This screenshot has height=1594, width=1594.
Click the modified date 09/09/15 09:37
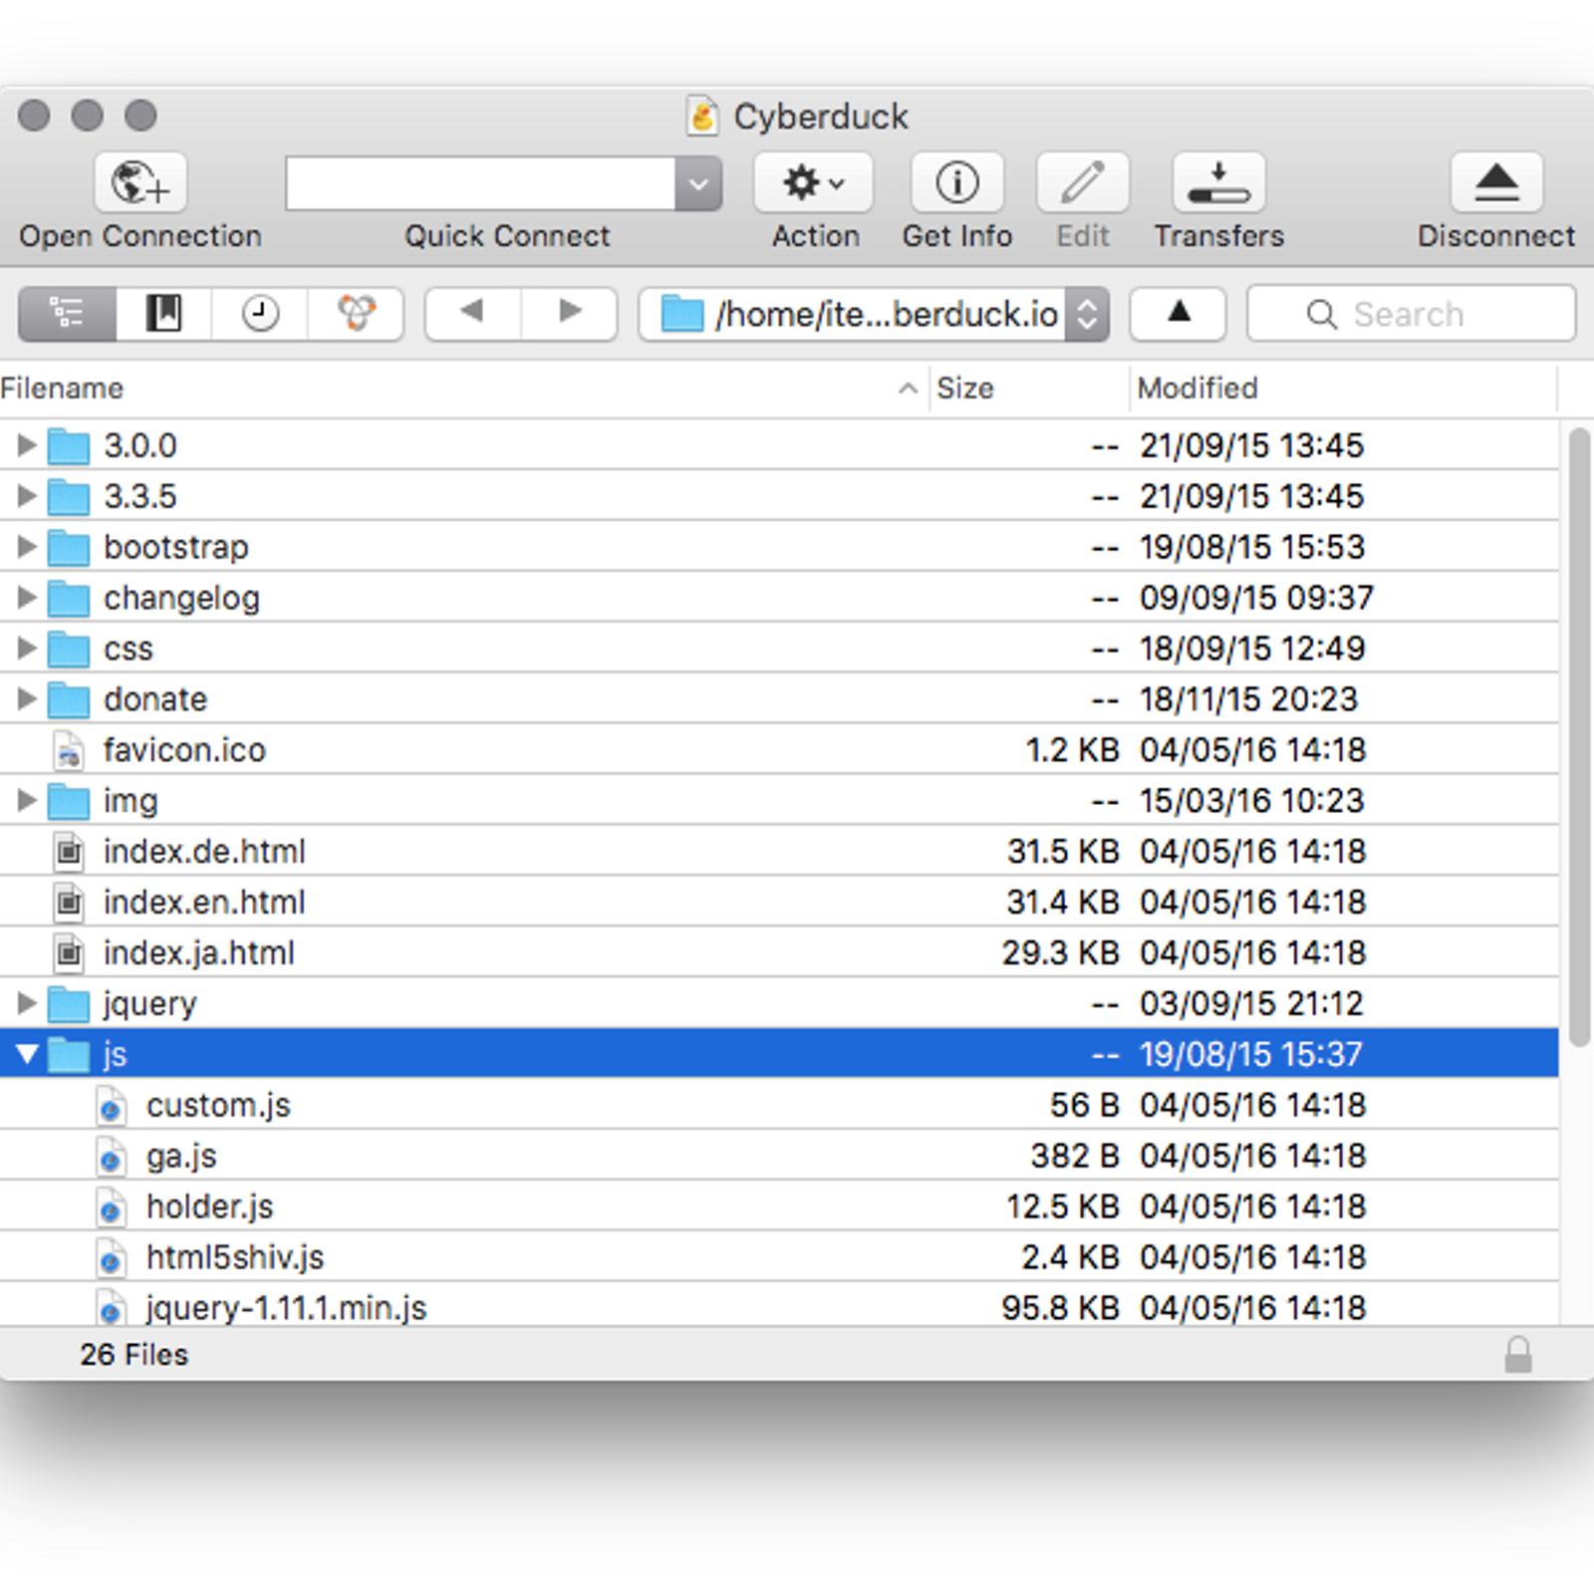[1256, 598]
